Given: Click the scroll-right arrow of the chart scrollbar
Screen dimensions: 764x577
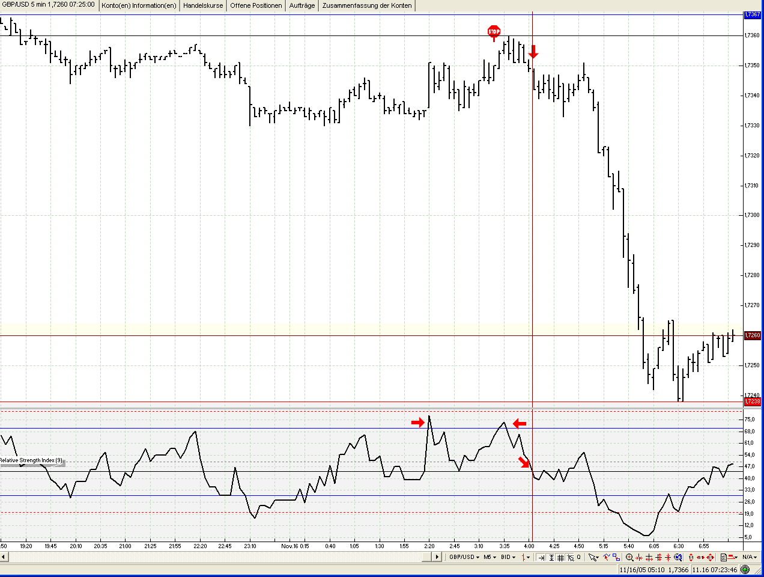Looking at the screenshot, I should pos(437,557).
